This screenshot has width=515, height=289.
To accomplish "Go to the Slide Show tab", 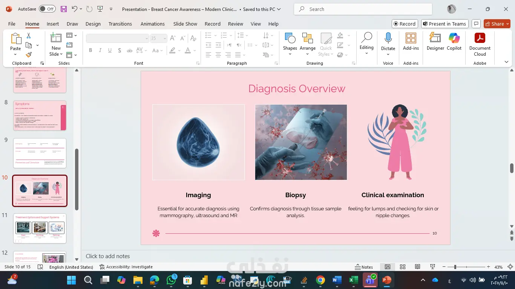I will [x=185, y=24].
